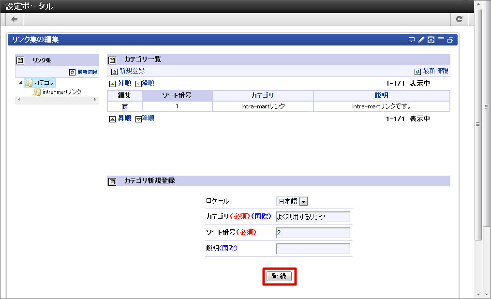Click the clipboard icon beside リンク集
Image resolution: width=491 pixels, height=299 pixels.
tap(20, 60)
